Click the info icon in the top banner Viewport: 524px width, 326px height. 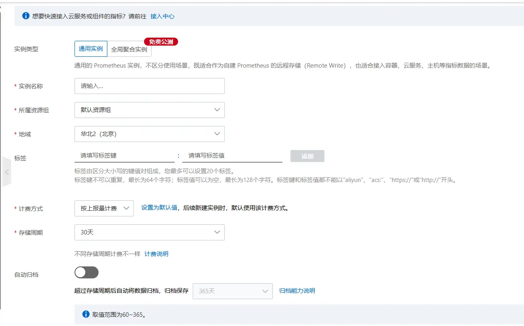point(26,16)
